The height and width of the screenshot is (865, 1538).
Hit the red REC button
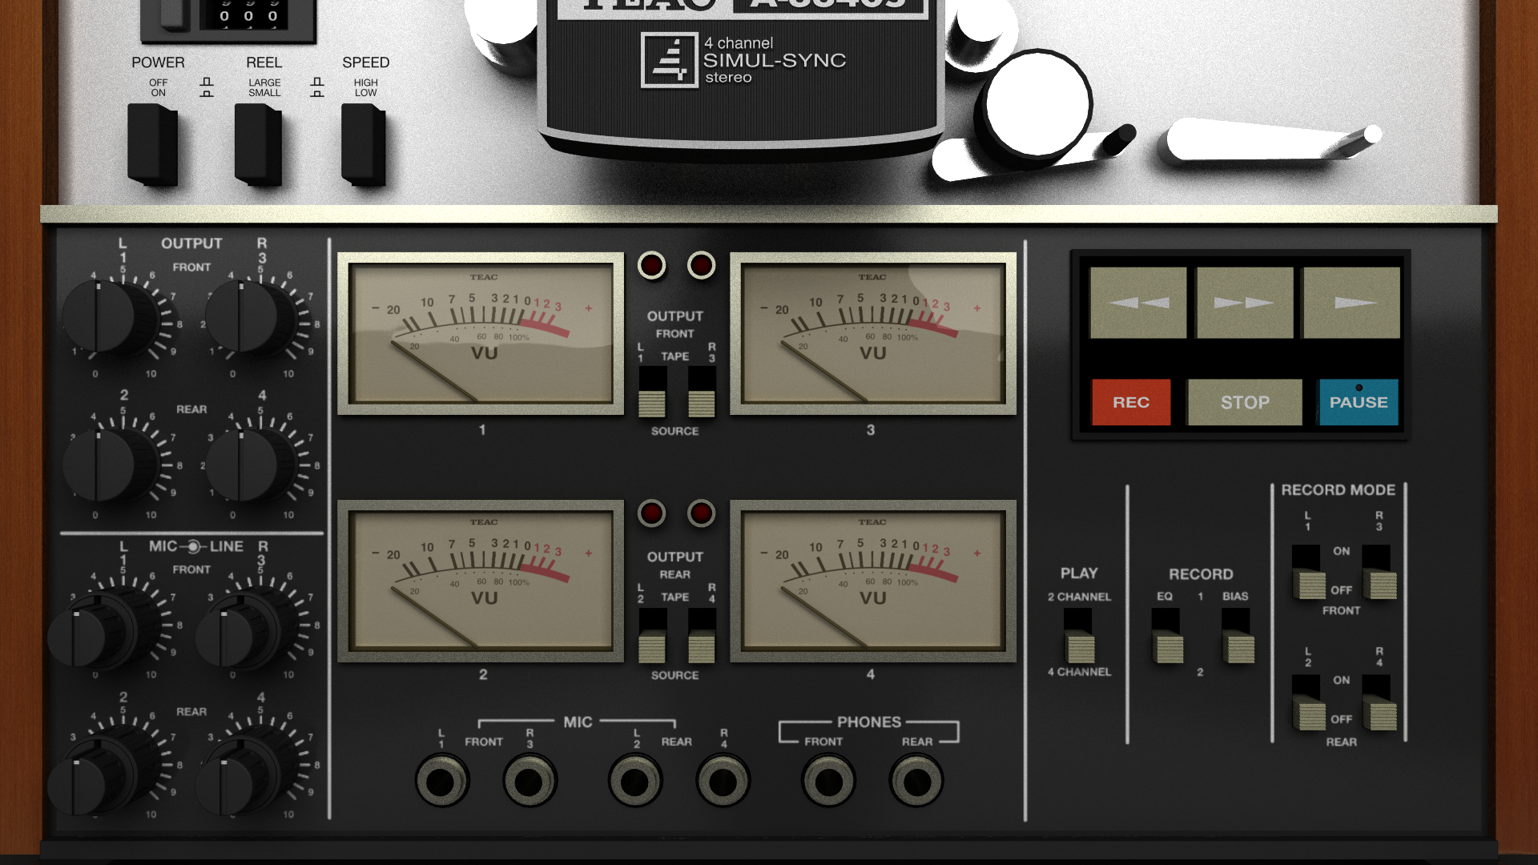[x=1130, y=402]
